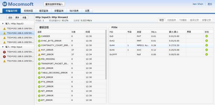Viewport: 215px width, 105px height.
Task: Click the 最大/最小 column header
Action: click(x=177, y=32)
